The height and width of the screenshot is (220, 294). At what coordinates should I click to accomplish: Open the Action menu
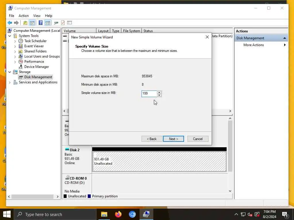[24, 16]
